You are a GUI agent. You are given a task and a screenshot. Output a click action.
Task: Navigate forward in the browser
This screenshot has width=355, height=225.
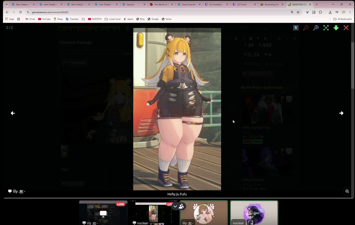tap(14, 12)
